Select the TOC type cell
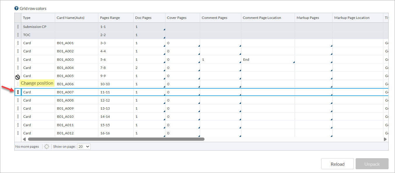 click(38, 35)
